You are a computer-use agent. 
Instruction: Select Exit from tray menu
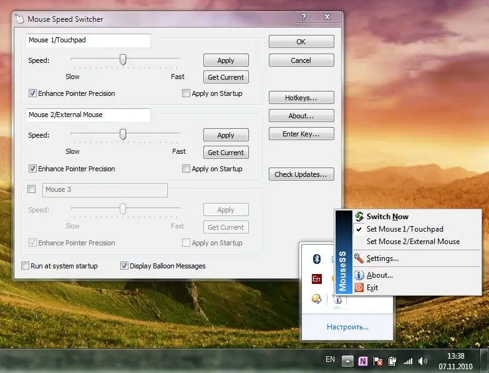click(x=417, y=288)
